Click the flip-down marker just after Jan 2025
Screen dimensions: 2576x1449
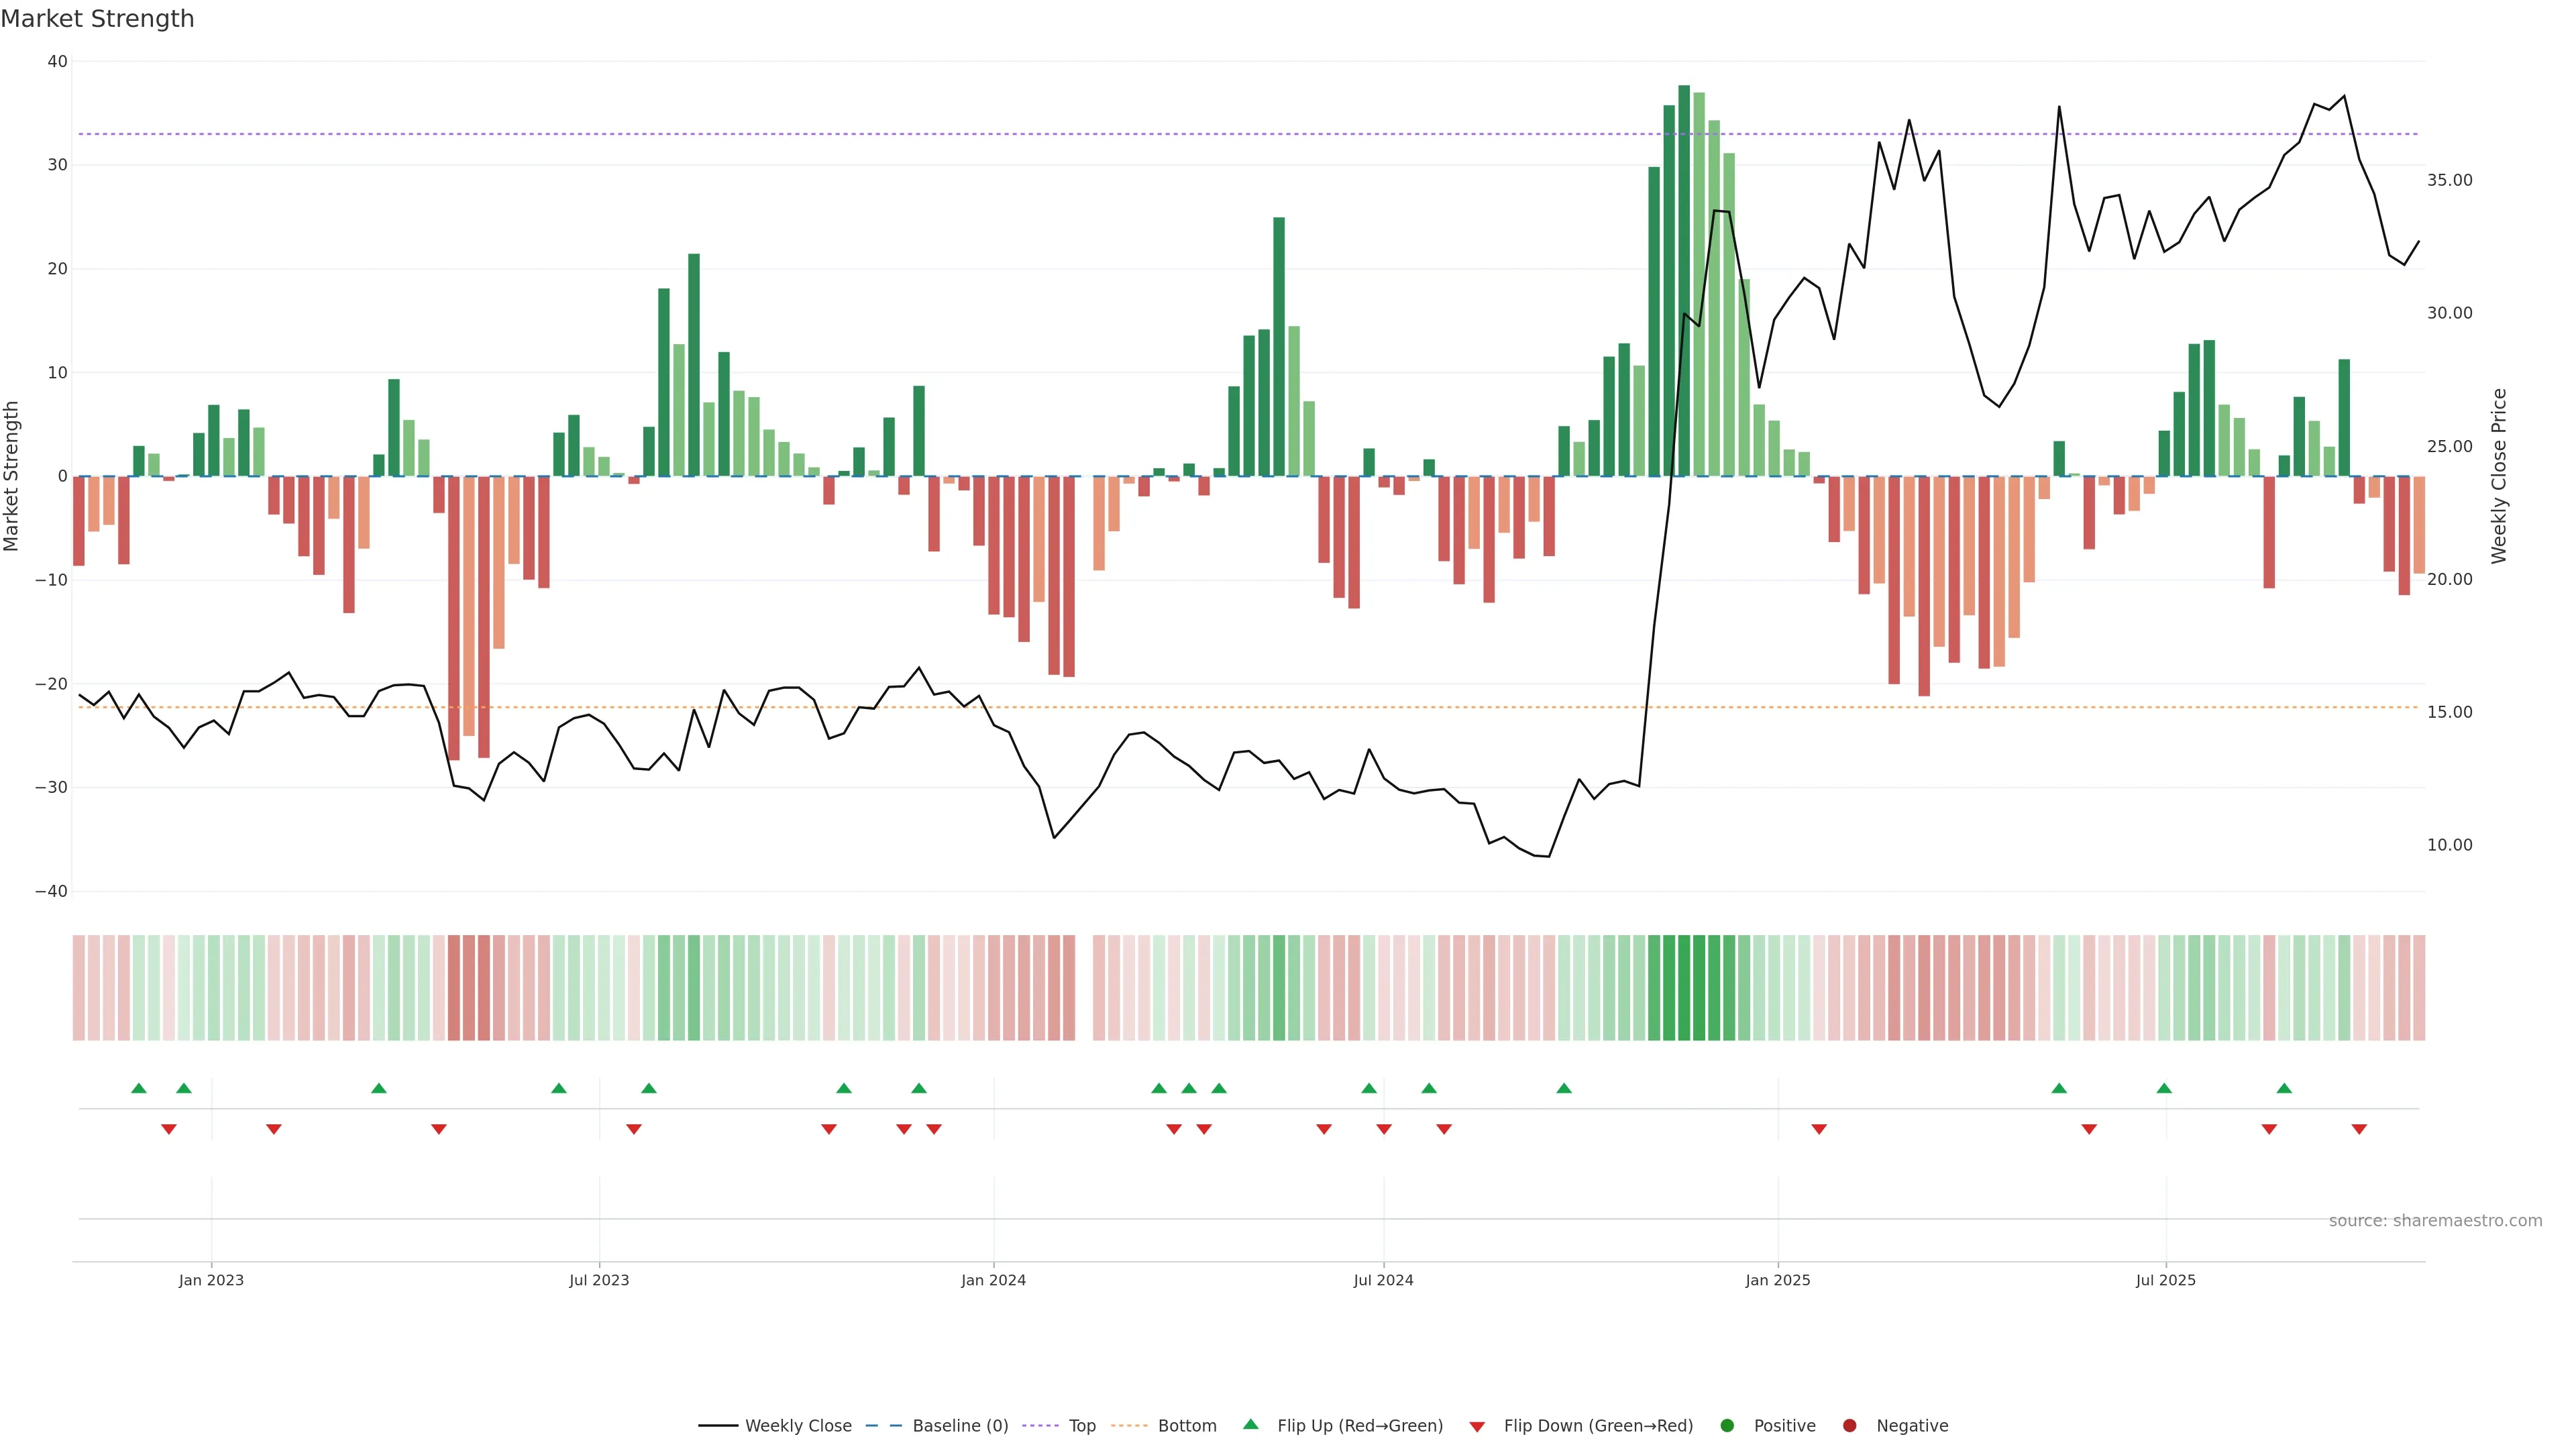(x=1819, y=1129)
